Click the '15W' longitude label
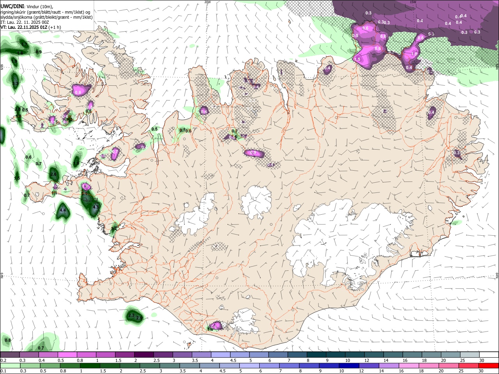This screenshot has width=499, height=374. tap(413, 2)
